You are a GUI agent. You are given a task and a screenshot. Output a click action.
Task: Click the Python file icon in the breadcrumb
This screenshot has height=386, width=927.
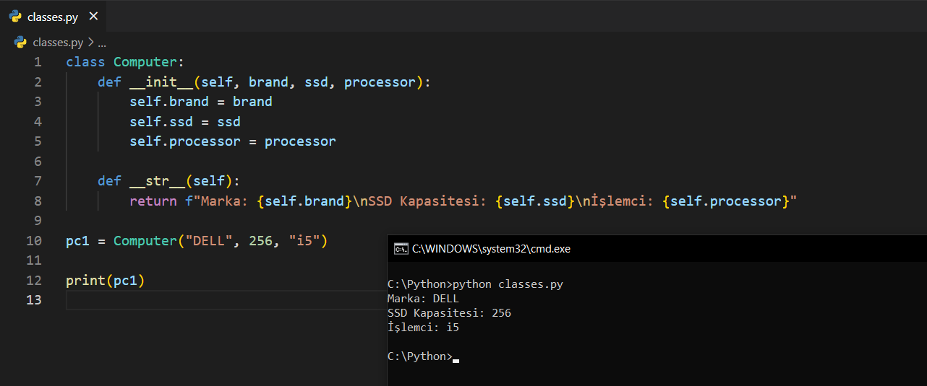(20, 43)
